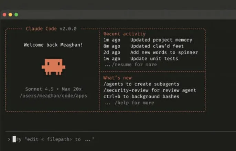236x151 pixels.
Task: Click the 'Claude Code' title text
Action: click(x=41, y=29)
